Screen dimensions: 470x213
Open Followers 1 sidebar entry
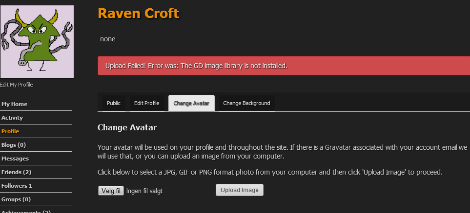[17, 186]
